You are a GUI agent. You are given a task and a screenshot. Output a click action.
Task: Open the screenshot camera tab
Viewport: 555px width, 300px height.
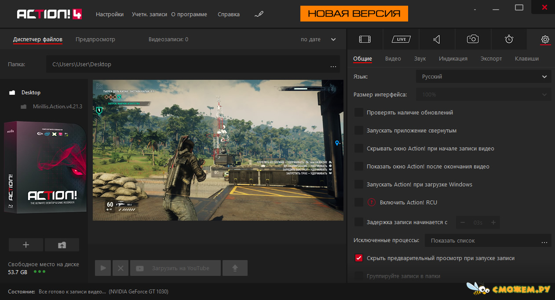point(473,39)
